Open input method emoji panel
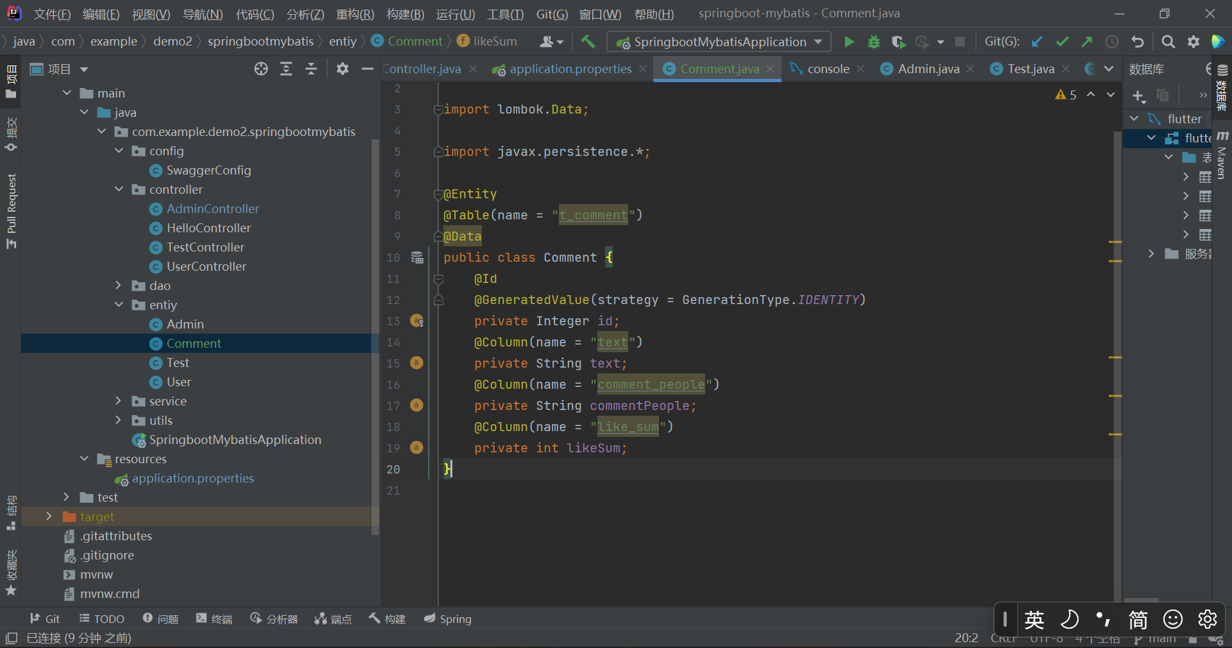 tap(1172, 619)
